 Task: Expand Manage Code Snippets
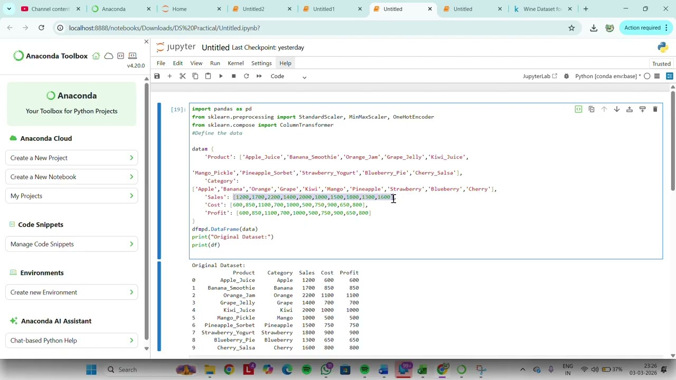[x=71, y=244]
